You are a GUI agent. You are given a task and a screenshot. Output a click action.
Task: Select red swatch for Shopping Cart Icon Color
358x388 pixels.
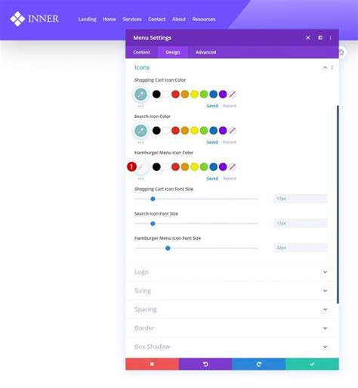175,95
